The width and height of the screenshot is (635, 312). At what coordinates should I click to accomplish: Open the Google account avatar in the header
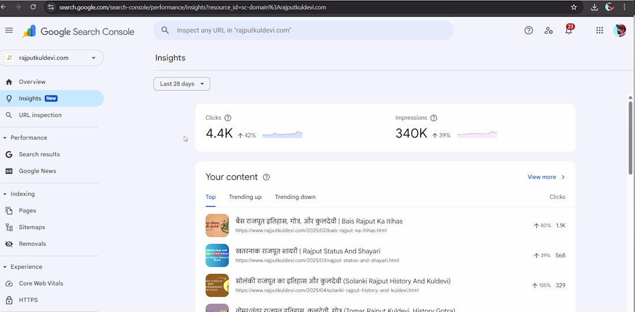point(619,31)
